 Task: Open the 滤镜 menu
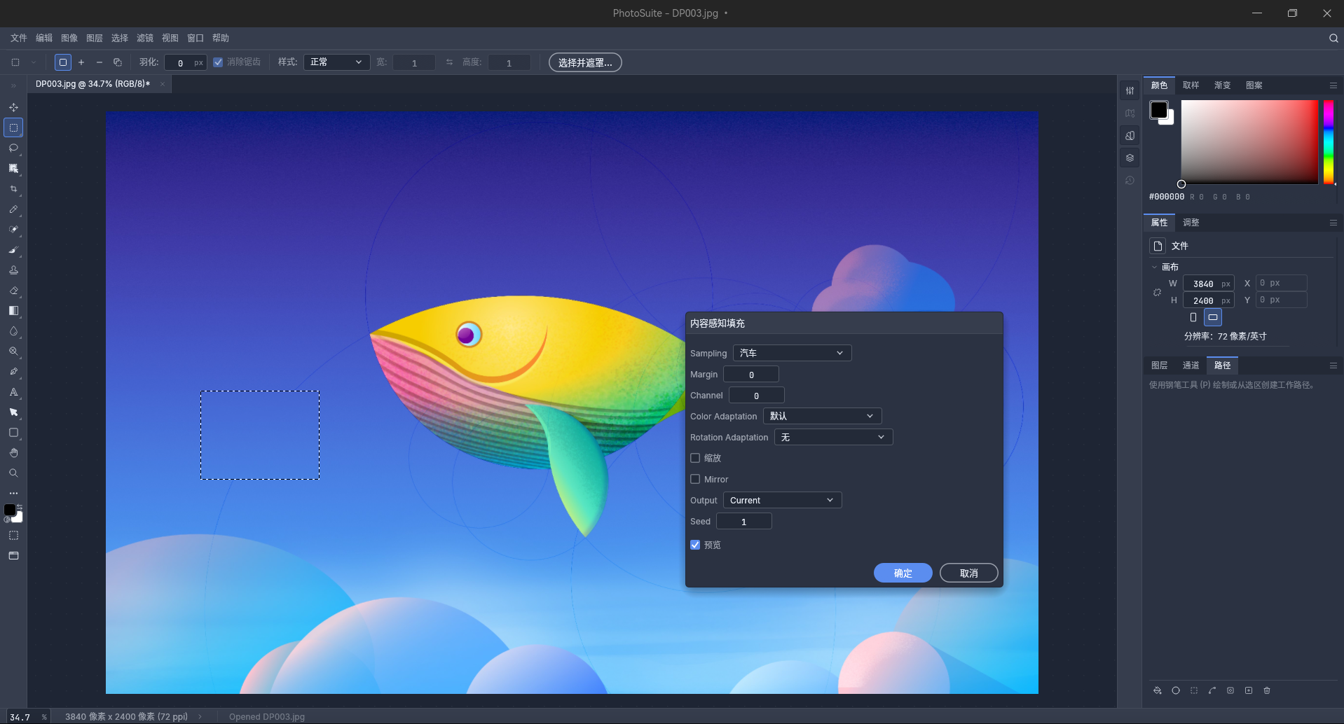pos(145,38)
